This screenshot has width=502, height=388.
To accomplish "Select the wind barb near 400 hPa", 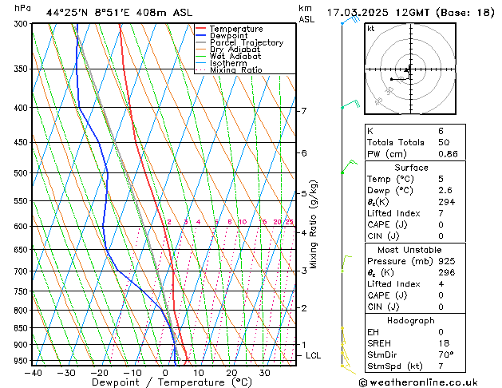I will click(x=350, y=105).
